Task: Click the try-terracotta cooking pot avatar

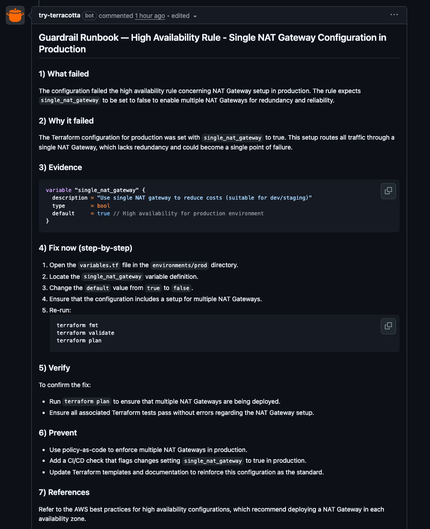Action: tap(15, 16)
